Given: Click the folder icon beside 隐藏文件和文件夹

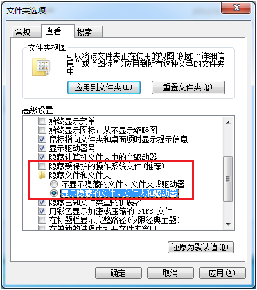Looking at the screenshot, I should pyautogui.click(x=42, y=175).
